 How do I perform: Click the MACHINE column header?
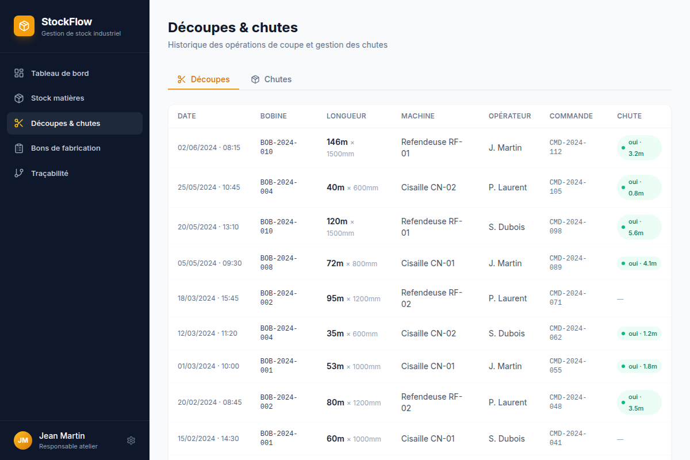click(x=418, y=116)
